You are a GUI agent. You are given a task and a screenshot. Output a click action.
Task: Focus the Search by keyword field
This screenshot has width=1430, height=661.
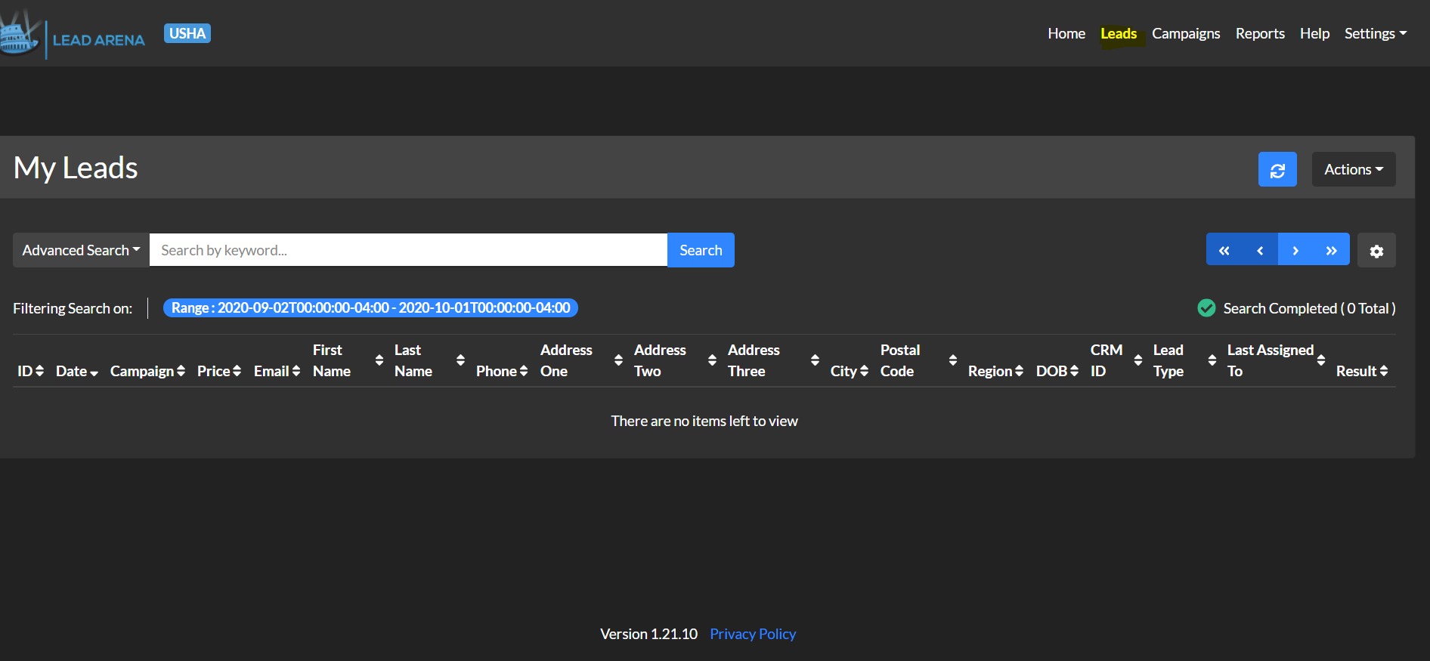coord(408,250)
